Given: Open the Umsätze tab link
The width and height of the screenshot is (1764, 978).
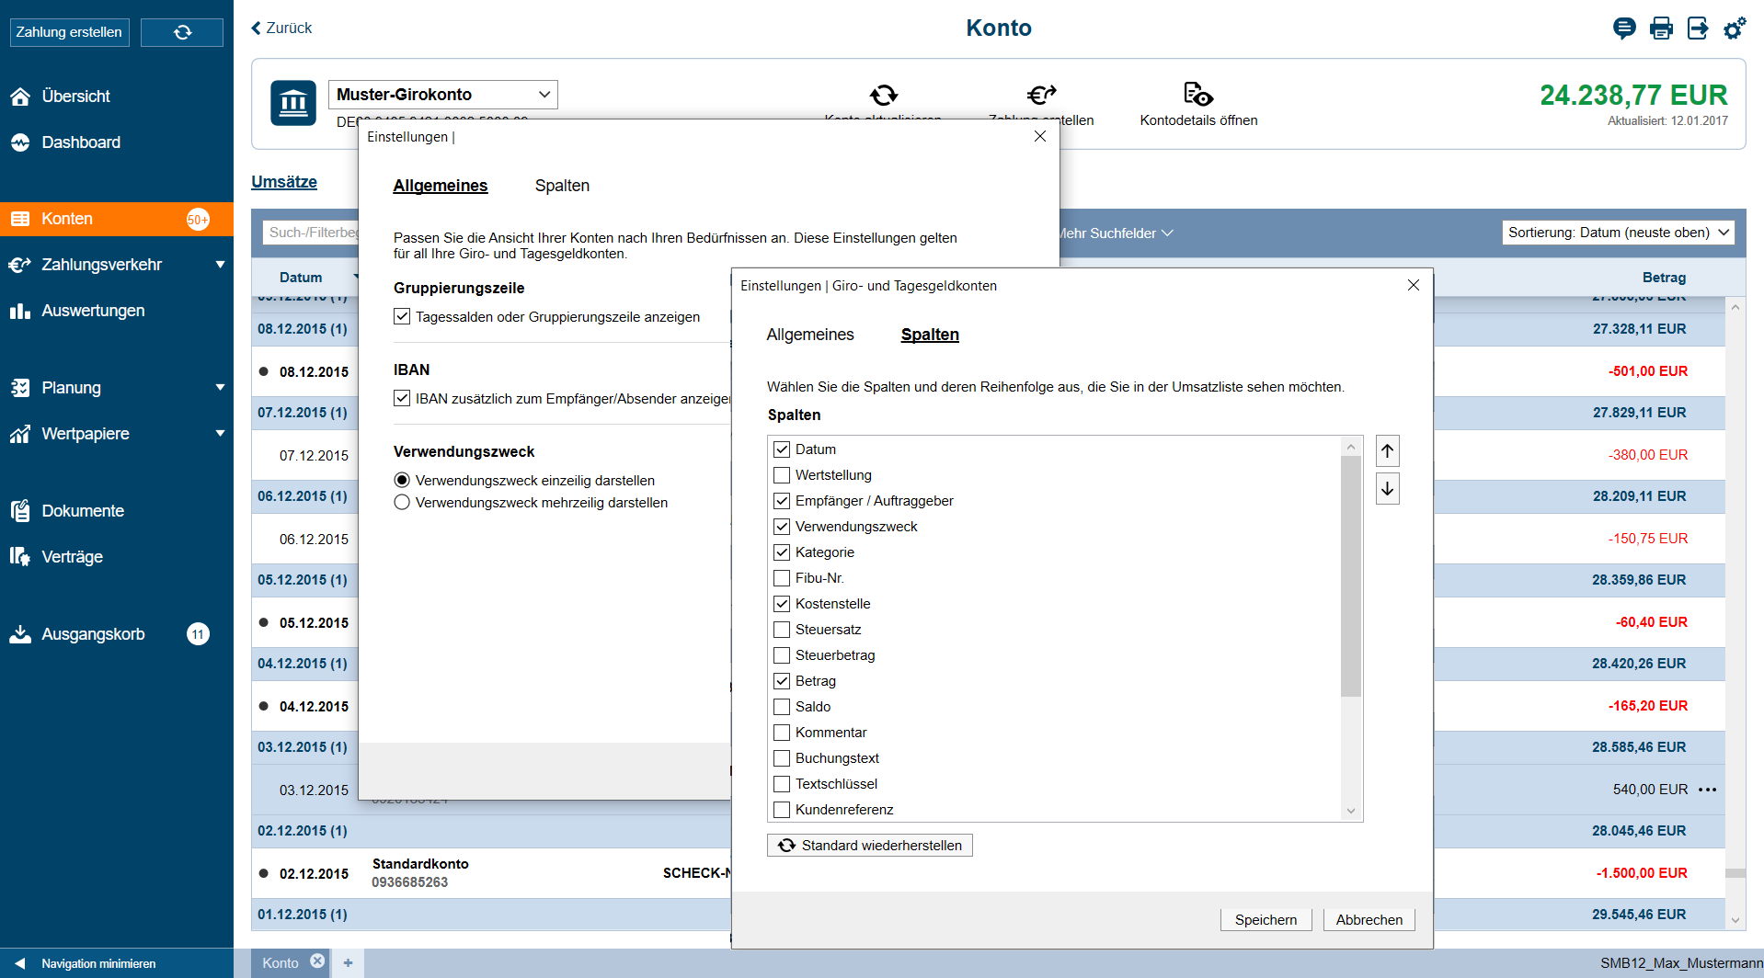Looking at the screenshot, I should 284,182.
